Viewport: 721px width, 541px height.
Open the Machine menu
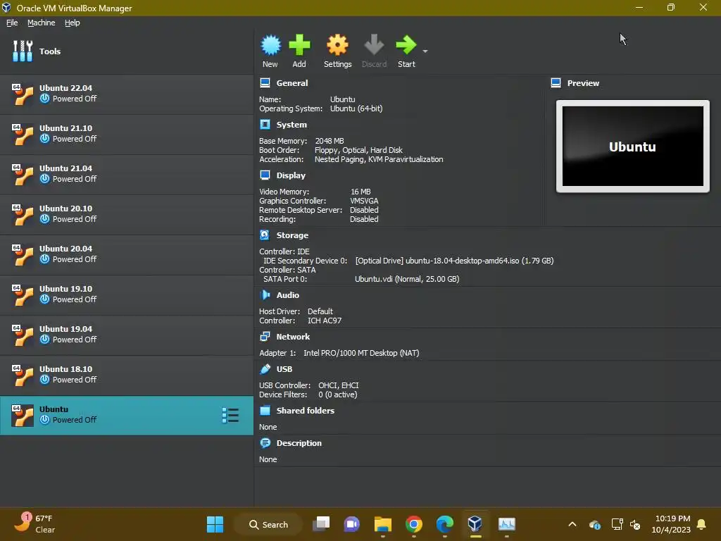point(42,23)
